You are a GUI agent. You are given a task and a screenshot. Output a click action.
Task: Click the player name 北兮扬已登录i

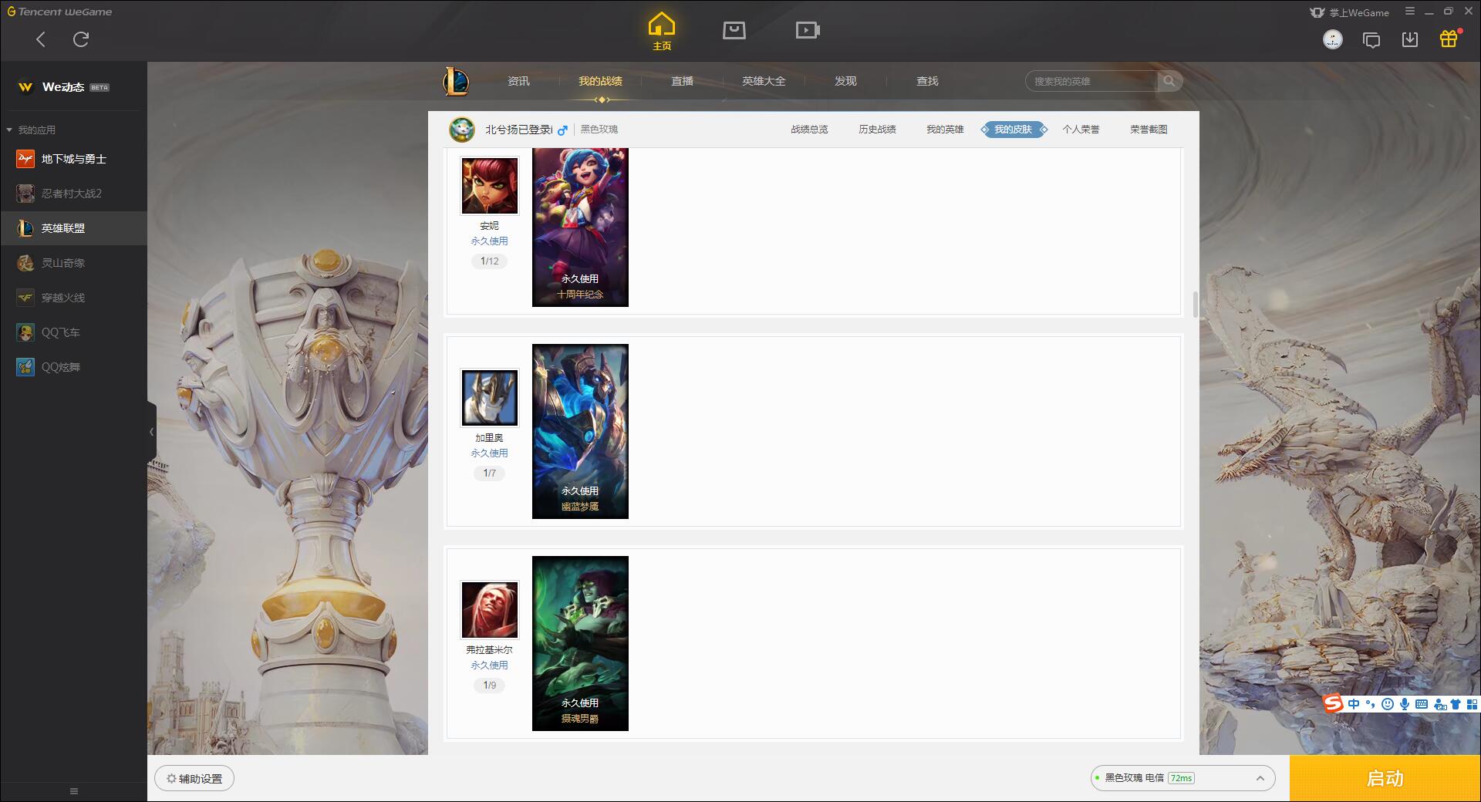coord(518,130)
